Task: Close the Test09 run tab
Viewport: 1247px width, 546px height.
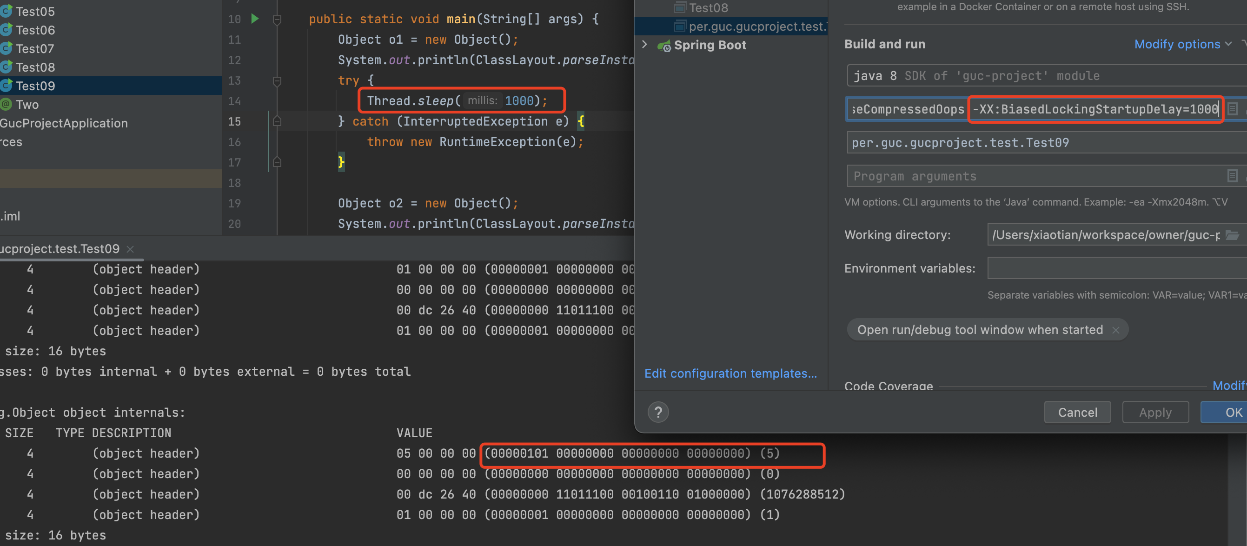Action: coord(130,249)
